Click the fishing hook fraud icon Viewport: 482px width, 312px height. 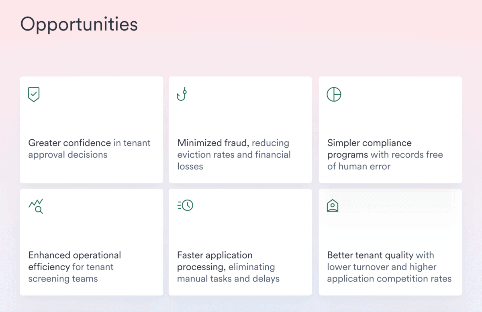pos(182,94)
